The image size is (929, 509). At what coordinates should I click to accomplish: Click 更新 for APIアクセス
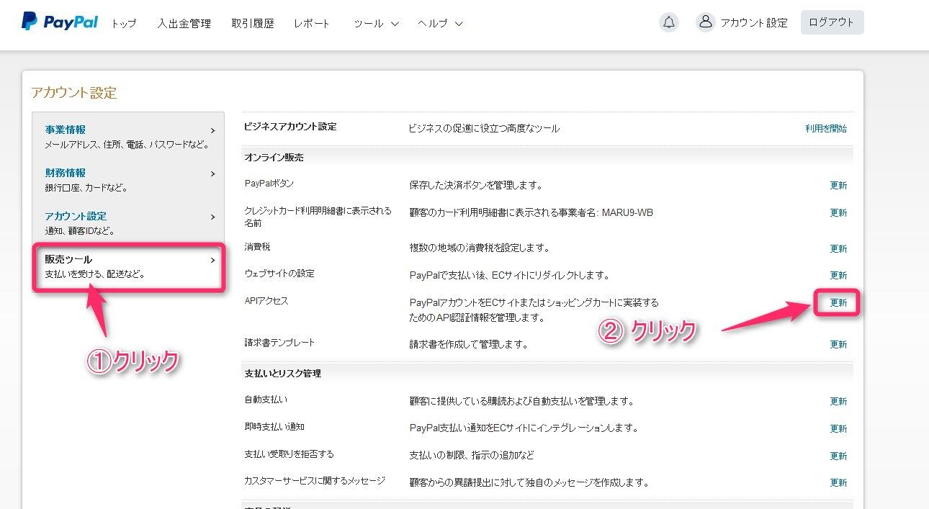coord(838,303)
